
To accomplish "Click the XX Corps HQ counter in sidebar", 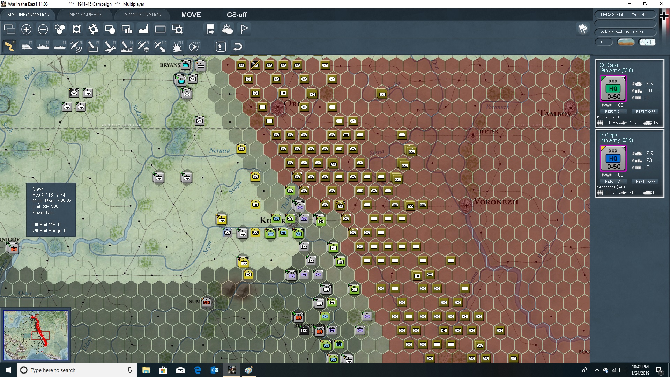I will [x=613, y=89].
